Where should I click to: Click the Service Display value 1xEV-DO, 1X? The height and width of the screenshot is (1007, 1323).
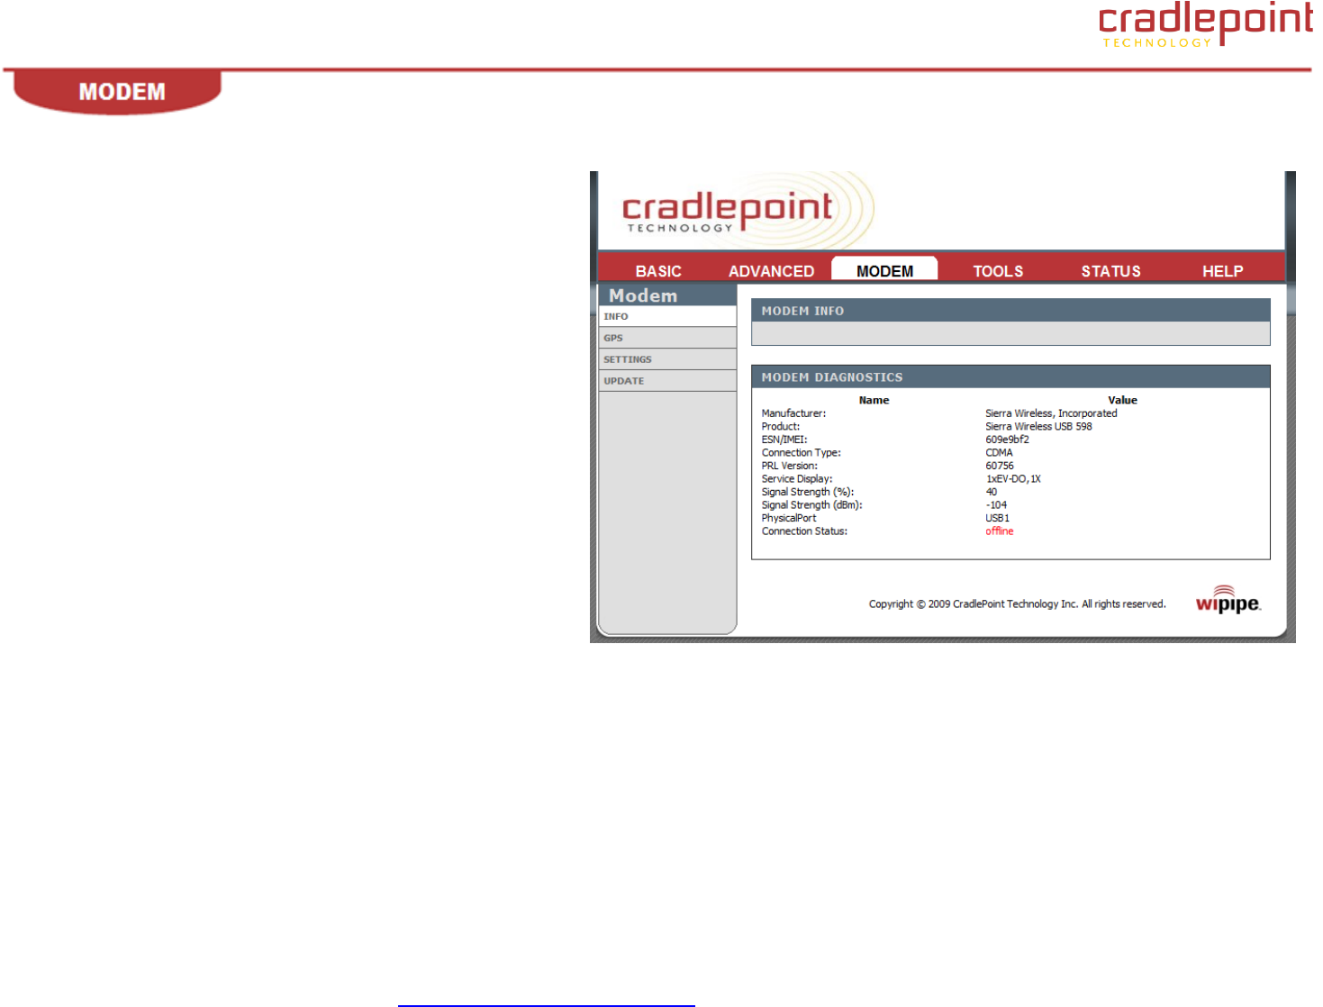(x=1013, y=479)
